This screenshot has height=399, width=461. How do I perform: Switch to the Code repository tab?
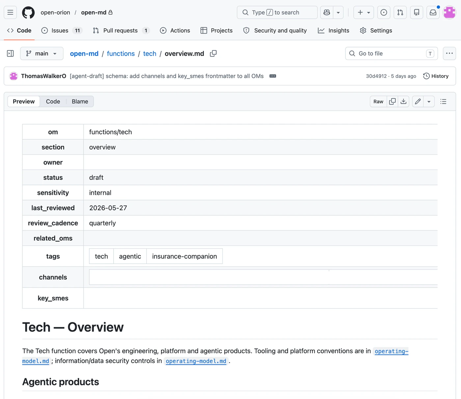tap(19, 30)
